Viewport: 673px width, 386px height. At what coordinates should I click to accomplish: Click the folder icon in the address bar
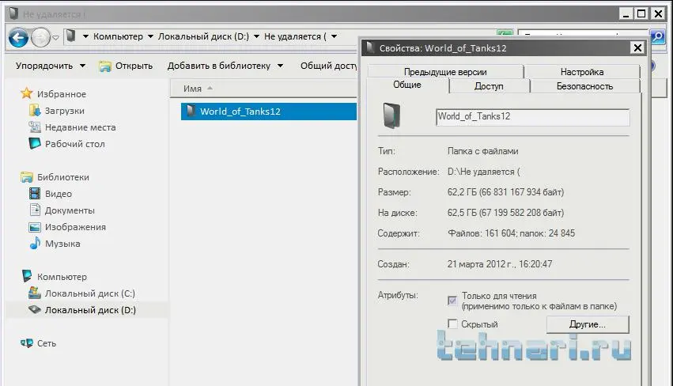point(71,36)
